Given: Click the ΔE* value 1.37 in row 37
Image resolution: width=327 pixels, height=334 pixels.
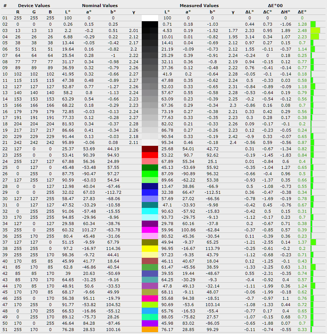Looking at the screenshot, I should click(x=302, y=242).
